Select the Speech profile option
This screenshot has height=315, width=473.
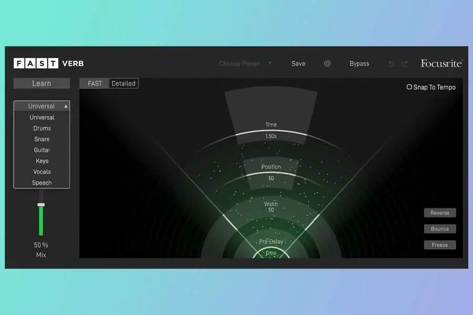click(42, 182)
